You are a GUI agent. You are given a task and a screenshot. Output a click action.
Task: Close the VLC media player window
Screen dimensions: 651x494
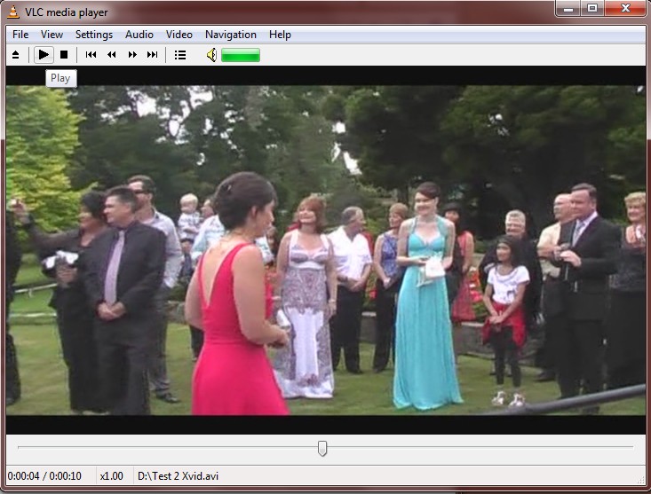625,8
